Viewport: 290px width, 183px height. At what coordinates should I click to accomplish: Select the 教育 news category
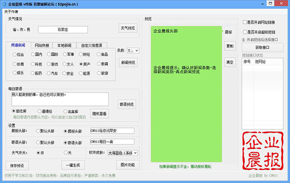(x=102, y=64)
